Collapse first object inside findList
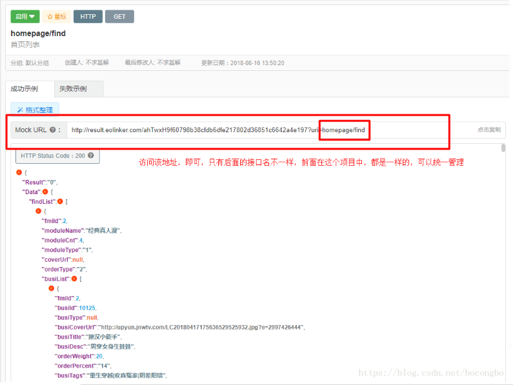 38,211
